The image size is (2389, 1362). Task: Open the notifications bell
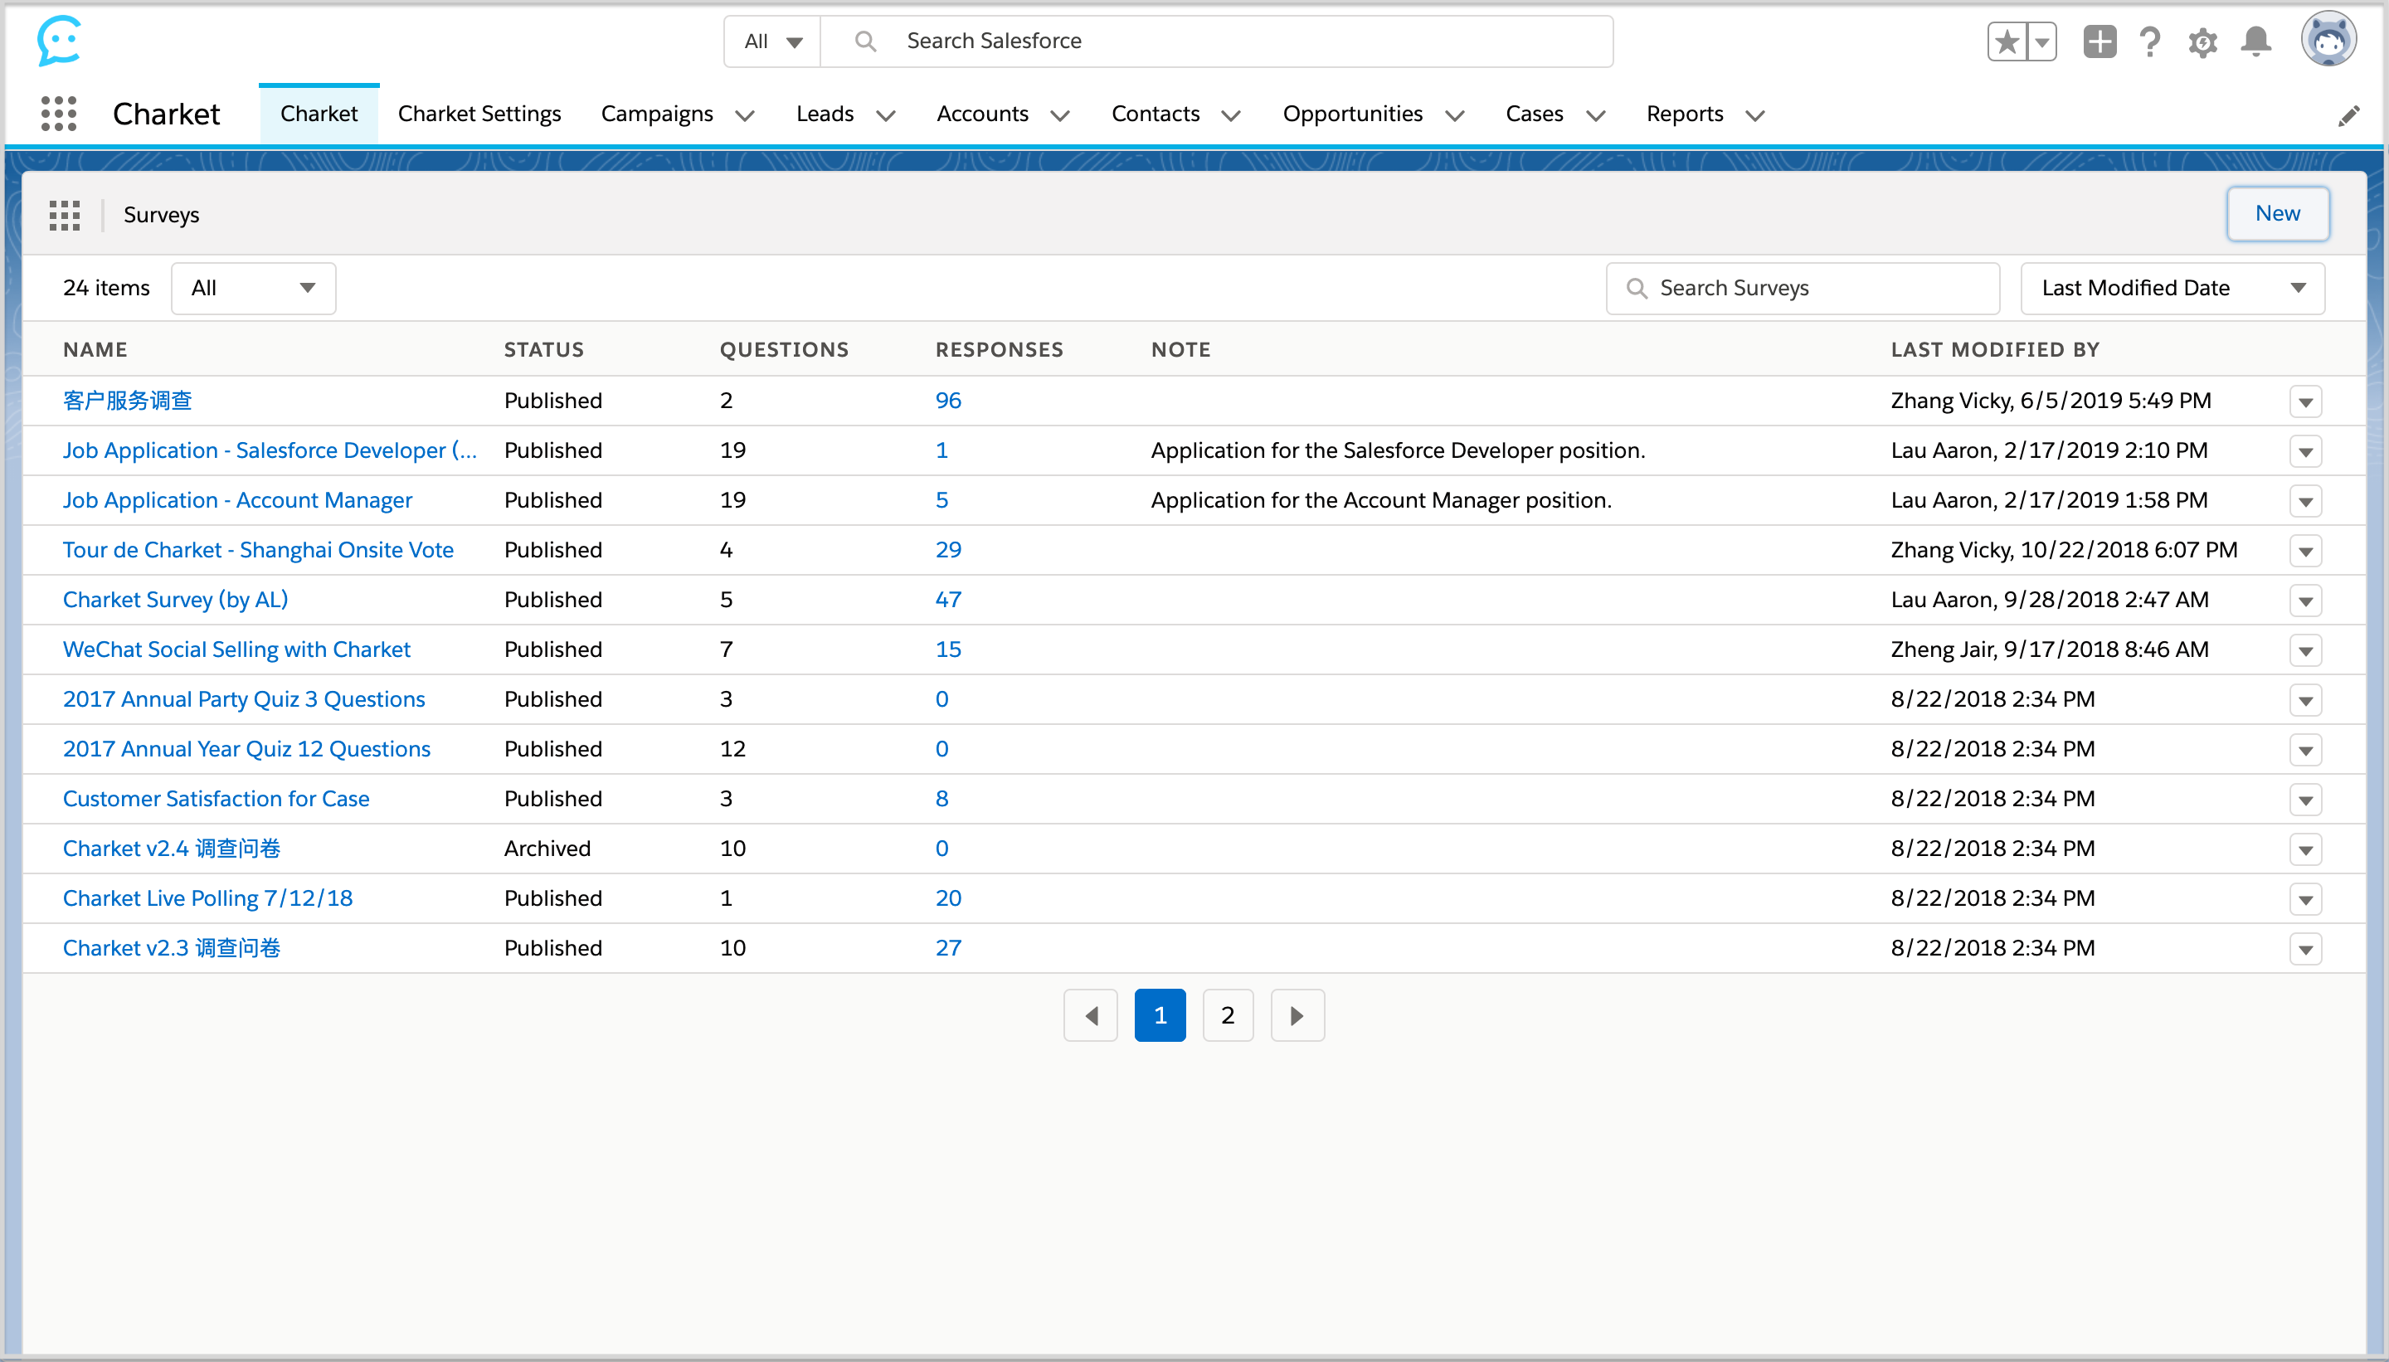2255,42
